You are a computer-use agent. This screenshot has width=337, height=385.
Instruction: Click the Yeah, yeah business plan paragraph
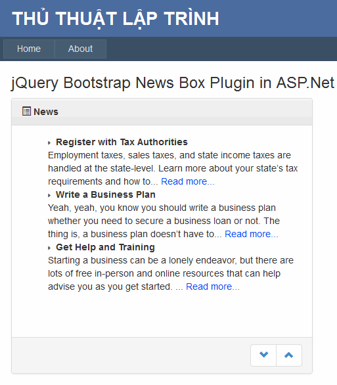(x=164, y=221)
